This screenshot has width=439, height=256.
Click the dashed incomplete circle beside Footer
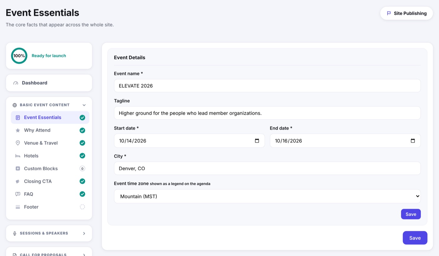click(x=82, y=207)
